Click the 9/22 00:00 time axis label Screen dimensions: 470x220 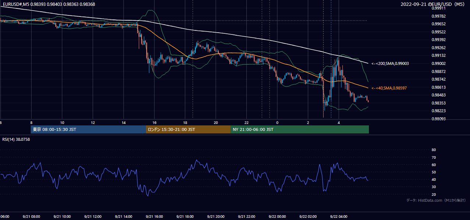277,217
